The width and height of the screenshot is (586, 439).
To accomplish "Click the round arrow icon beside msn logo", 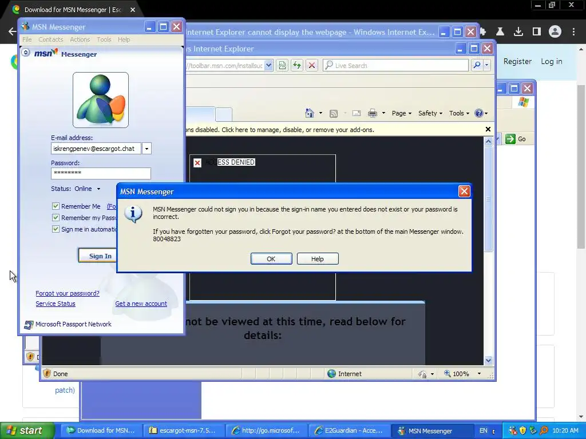I will pos(26,52).
